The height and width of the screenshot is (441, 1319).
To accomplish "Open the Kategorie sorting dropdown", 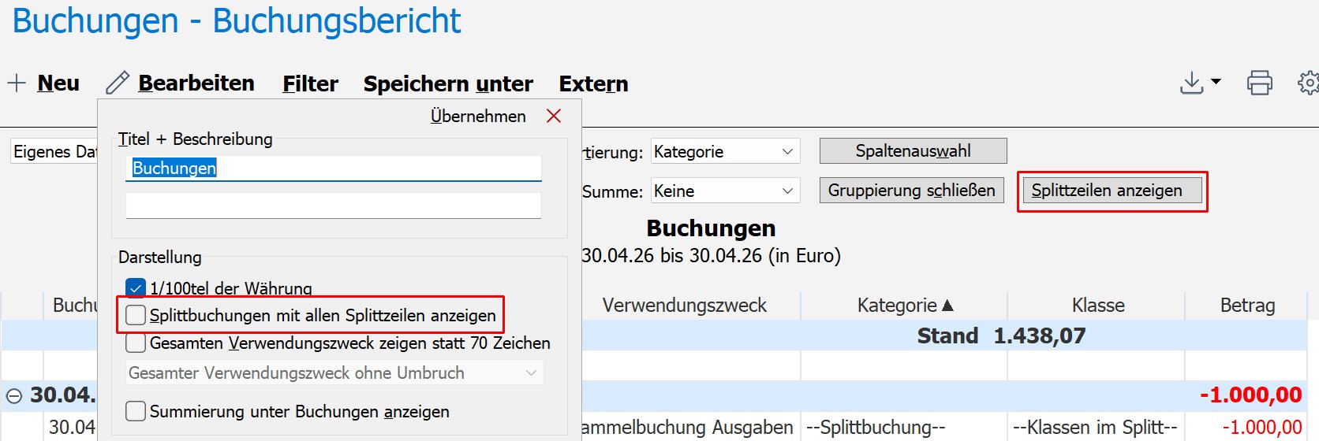I will click(725, 151).
